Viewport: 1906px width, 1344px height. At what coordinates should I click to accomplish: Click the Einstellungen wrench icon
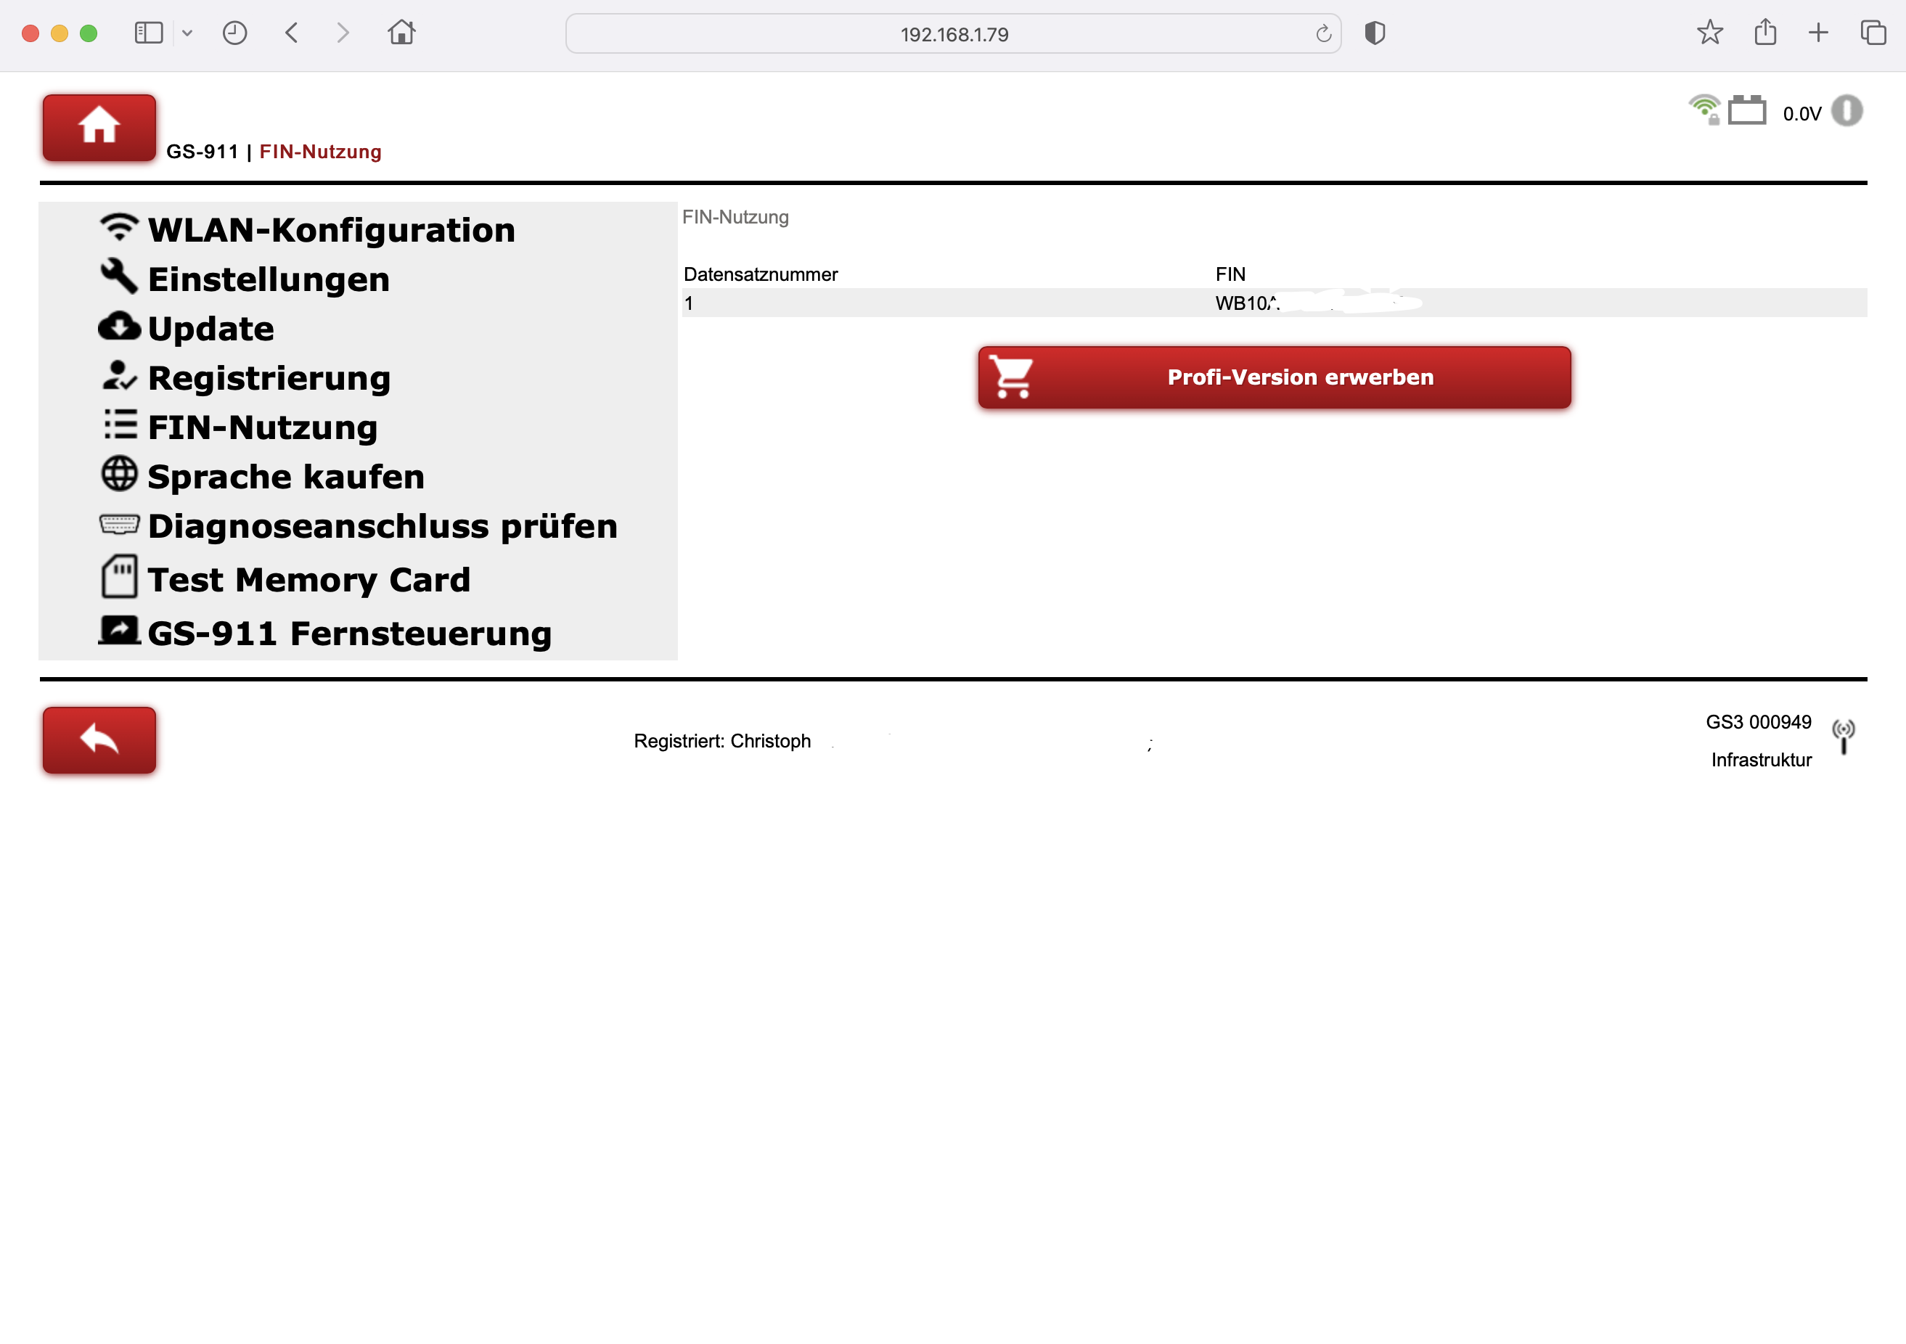[x=119, y=276]
